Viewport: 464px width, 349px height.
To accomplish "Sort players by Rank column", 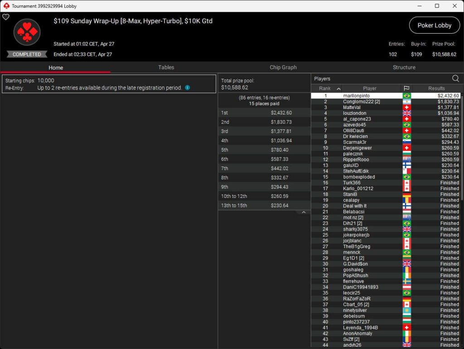I will click(326, 88).
